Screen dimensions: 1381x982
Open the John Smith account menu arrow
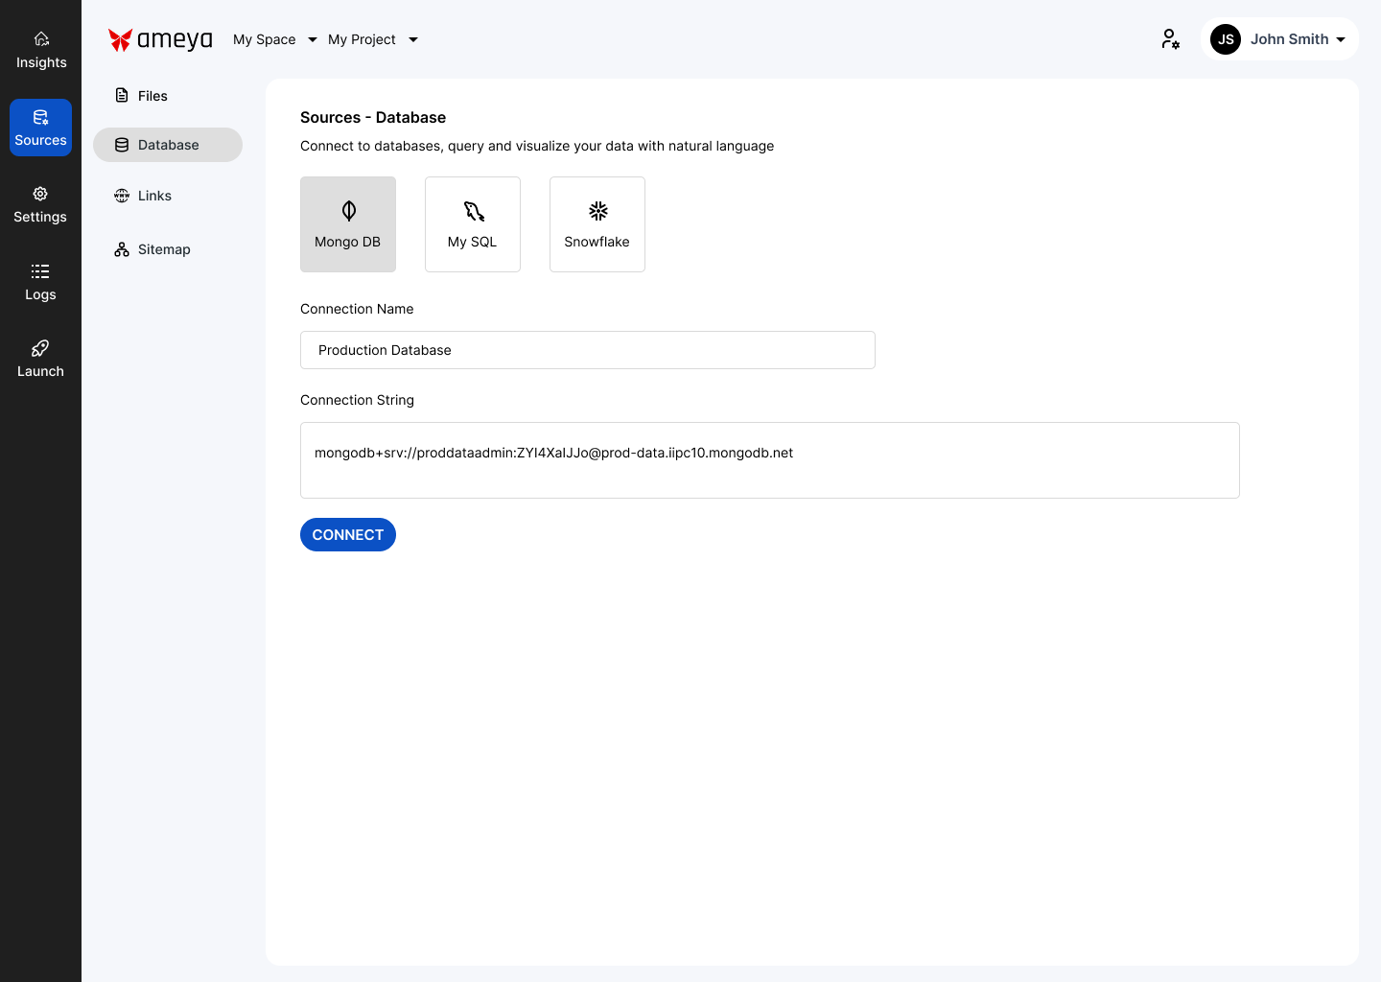[1341, 39]
